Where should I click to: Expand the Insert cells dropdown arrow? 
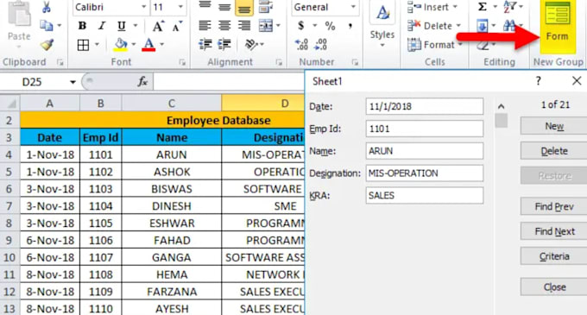coord(455,7)
